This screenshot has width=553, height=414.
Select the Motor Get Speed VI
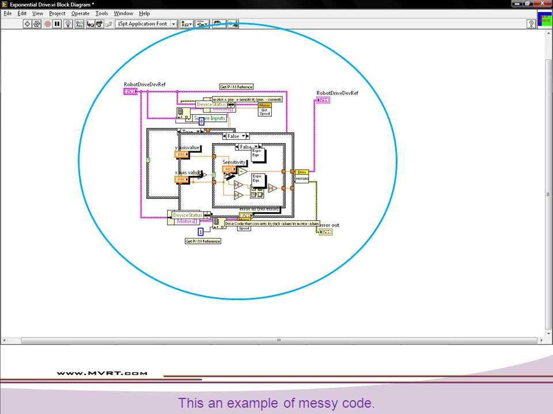click(x=264, y=109)
